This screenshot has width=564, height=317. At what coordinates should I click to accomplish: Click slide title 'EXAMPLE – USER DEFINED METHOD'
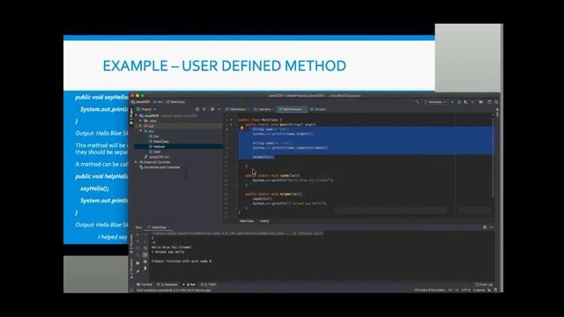coord(225,66)
